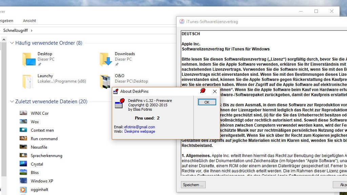Select the Bliss file name
The width and height of the screenshot is (347, 195).
pos(35,172)
